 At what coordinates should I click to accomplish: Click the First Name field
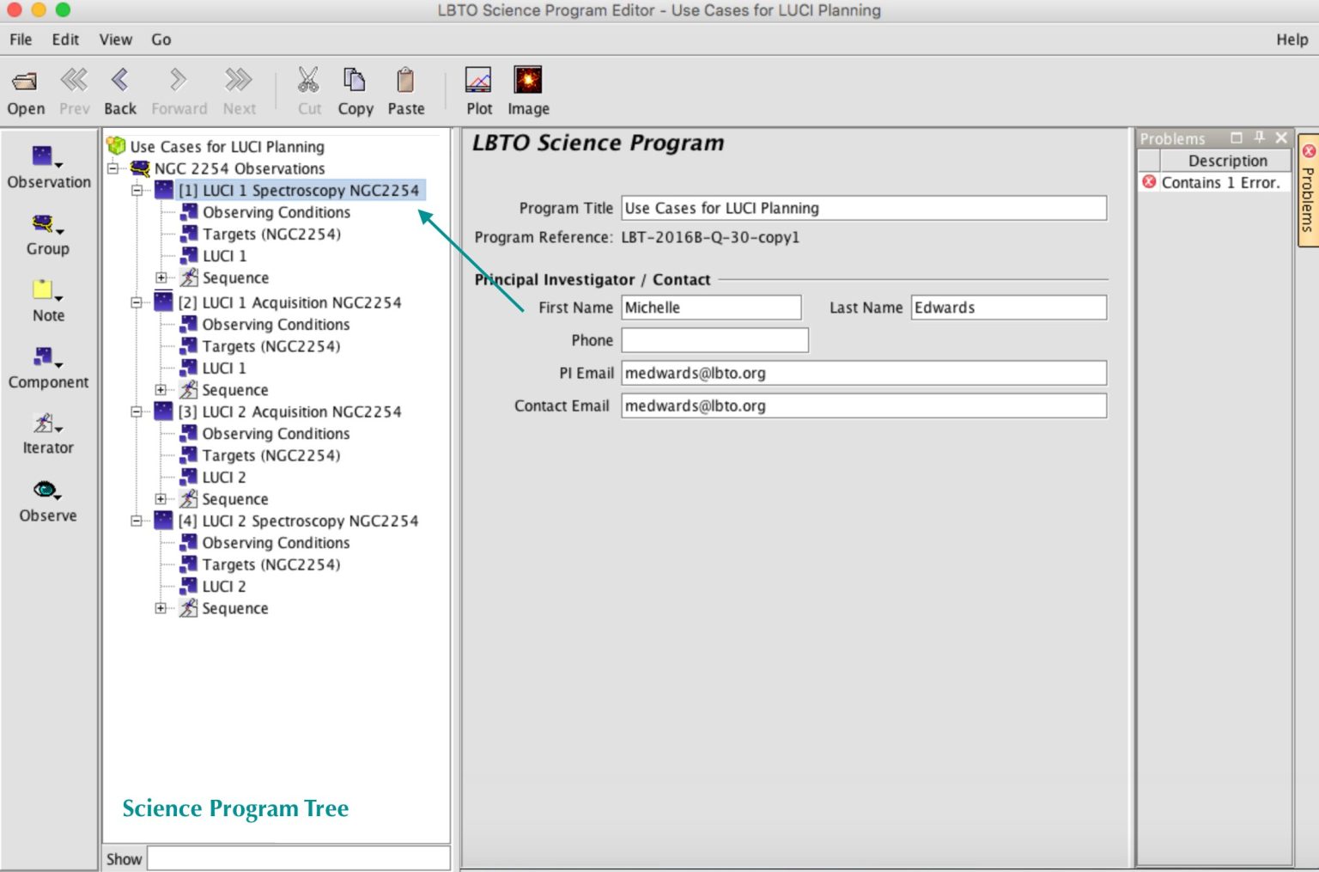(711, 308)
